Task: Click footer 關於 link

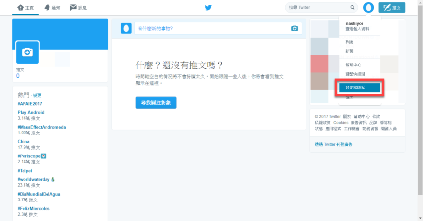Action: 347,117
